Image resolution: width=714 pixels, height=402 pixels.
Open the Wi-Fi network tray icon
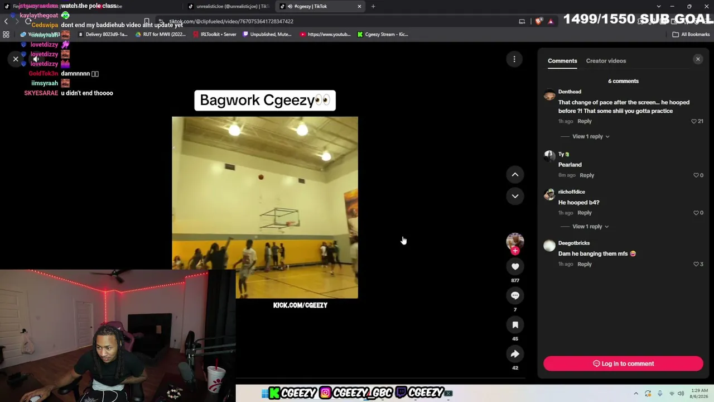[672, 394]
